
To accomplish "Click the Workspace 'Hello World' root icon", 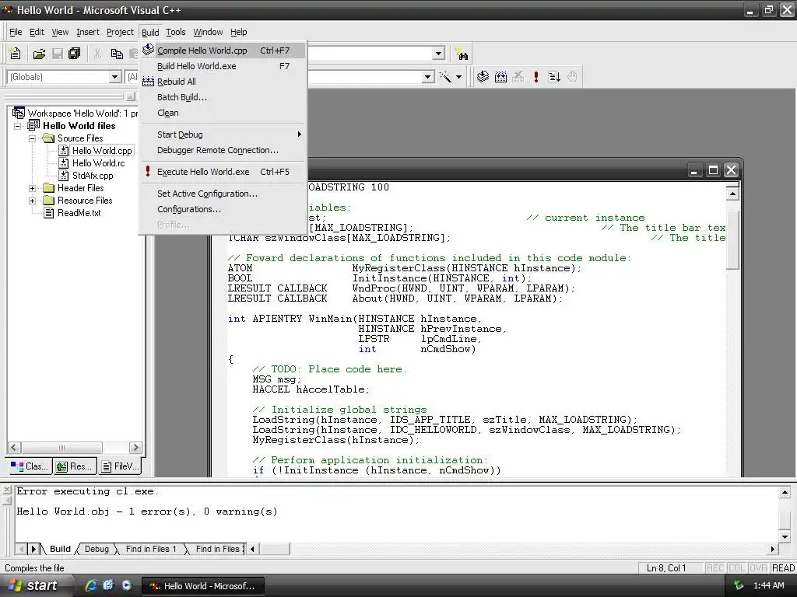I will pos(19,113).
